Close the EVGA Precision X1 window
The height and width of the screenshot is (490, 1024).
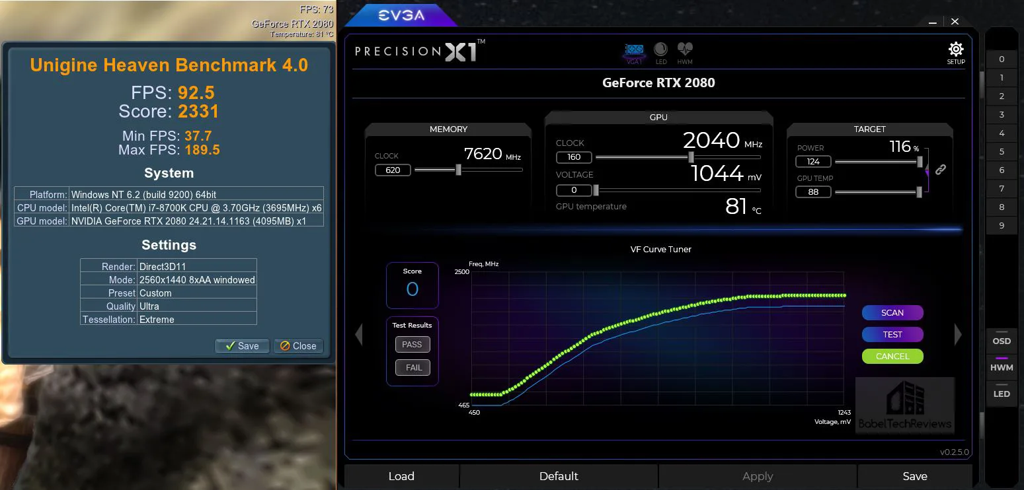pyautogui.click(x=955, y=22)
